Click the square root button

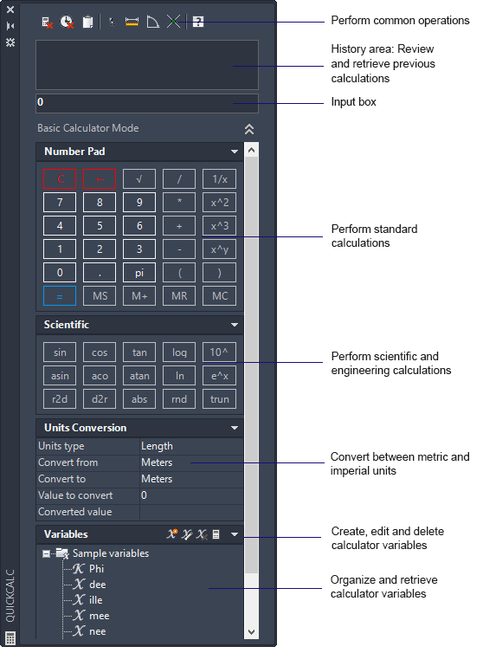click(x=139, y=179)
